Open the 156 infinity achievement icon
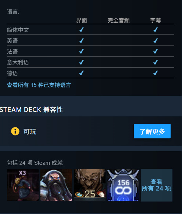 click(123, 185)
